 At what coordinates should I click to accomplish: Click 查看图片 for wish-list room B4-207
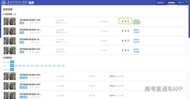(x=136, y=49)
